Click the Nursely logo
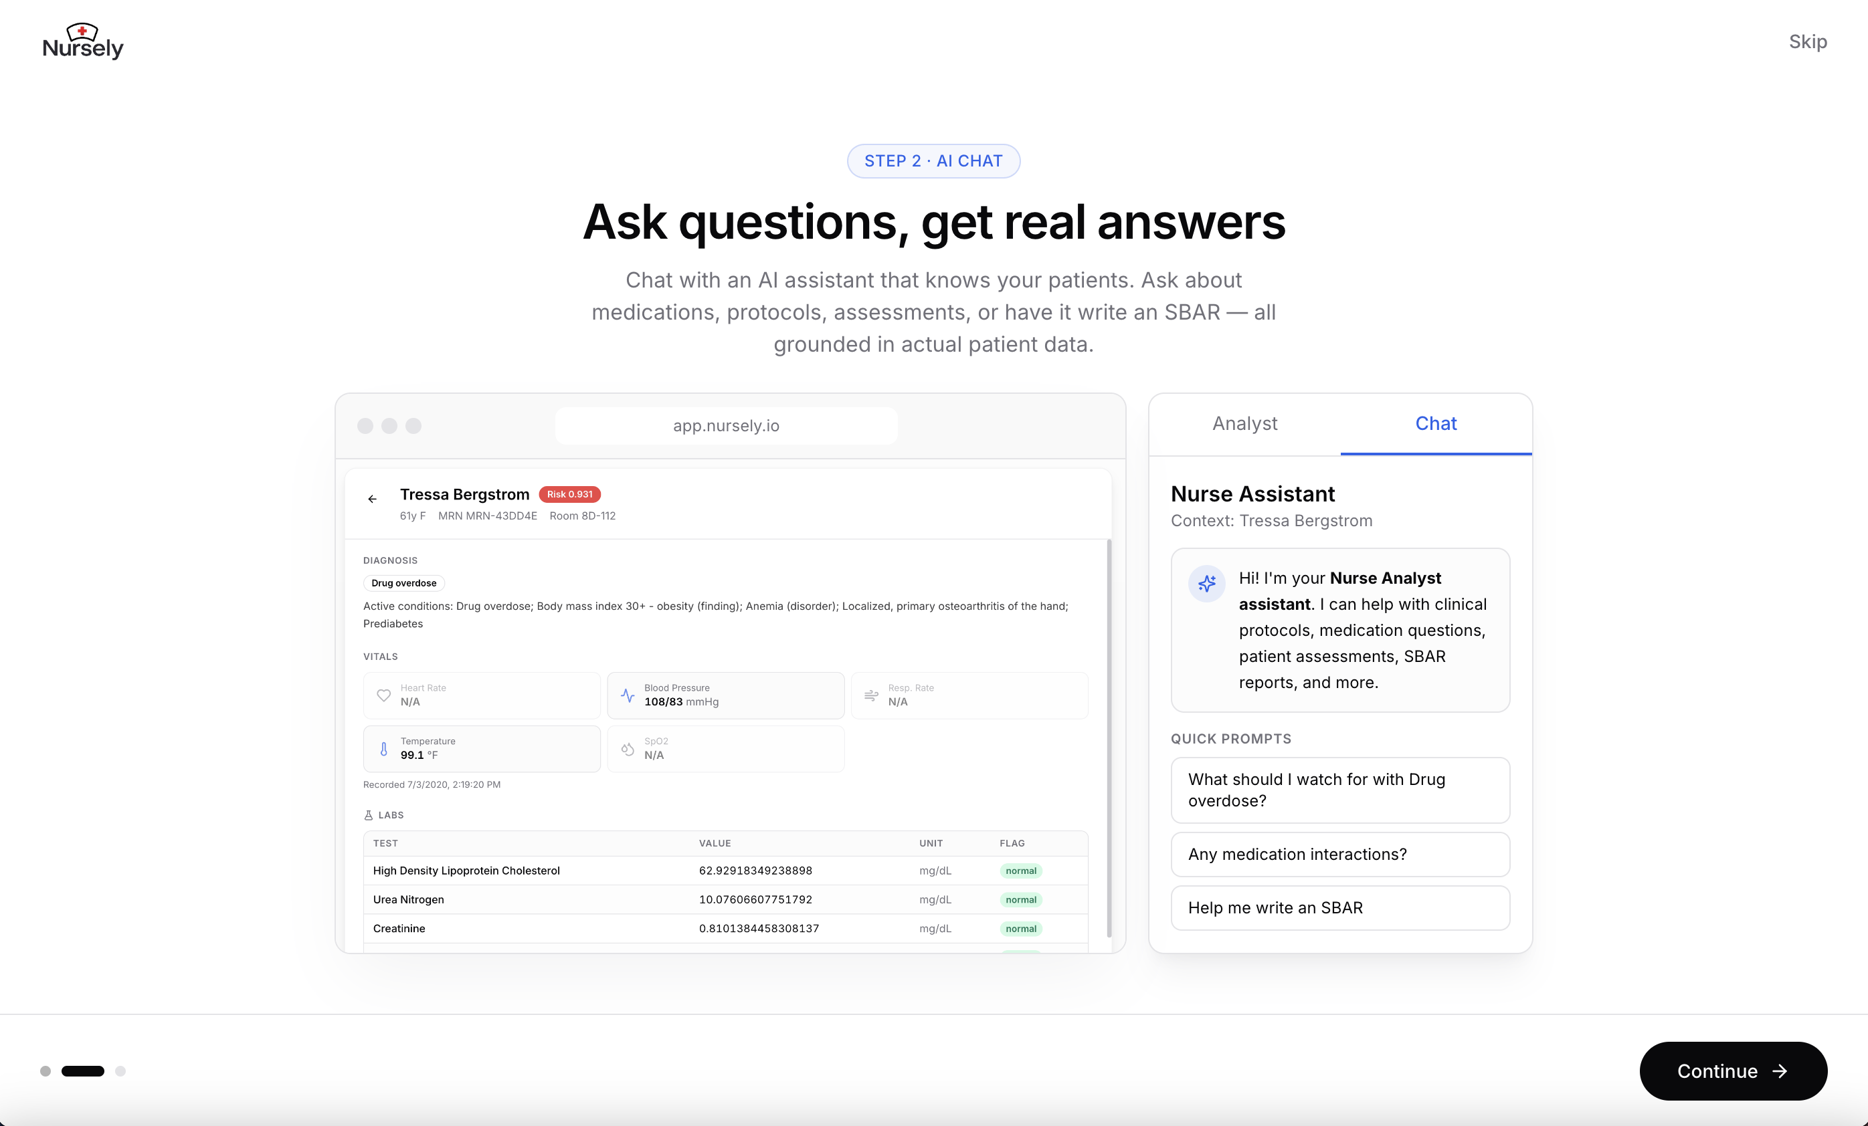 point(83,42)
